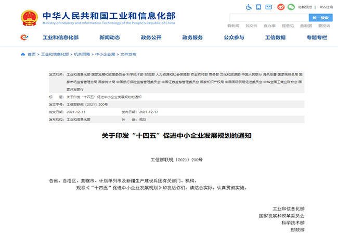Image resolution: width=338 pixels, height=234 pixels.
Task: Open the 要投诉 quick link
Action: pos(323,26)
